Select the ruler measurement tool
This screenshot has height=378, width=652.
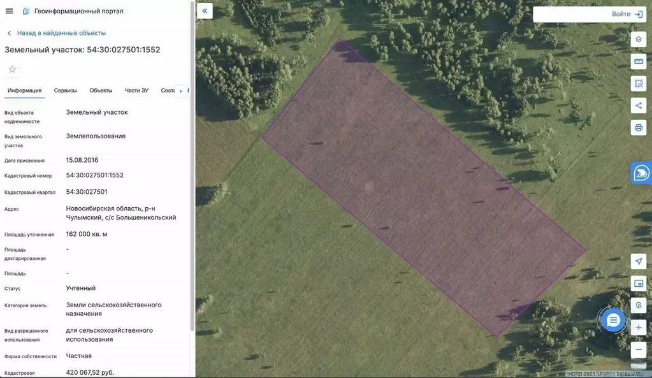(638, 62)
